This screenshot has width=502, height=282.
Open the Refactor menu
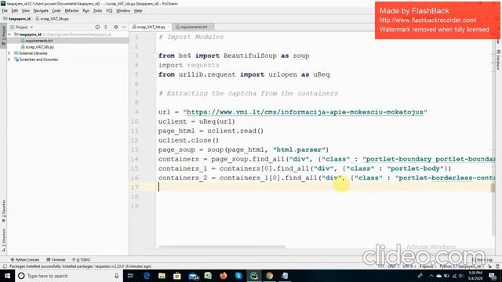coord(71,10)
